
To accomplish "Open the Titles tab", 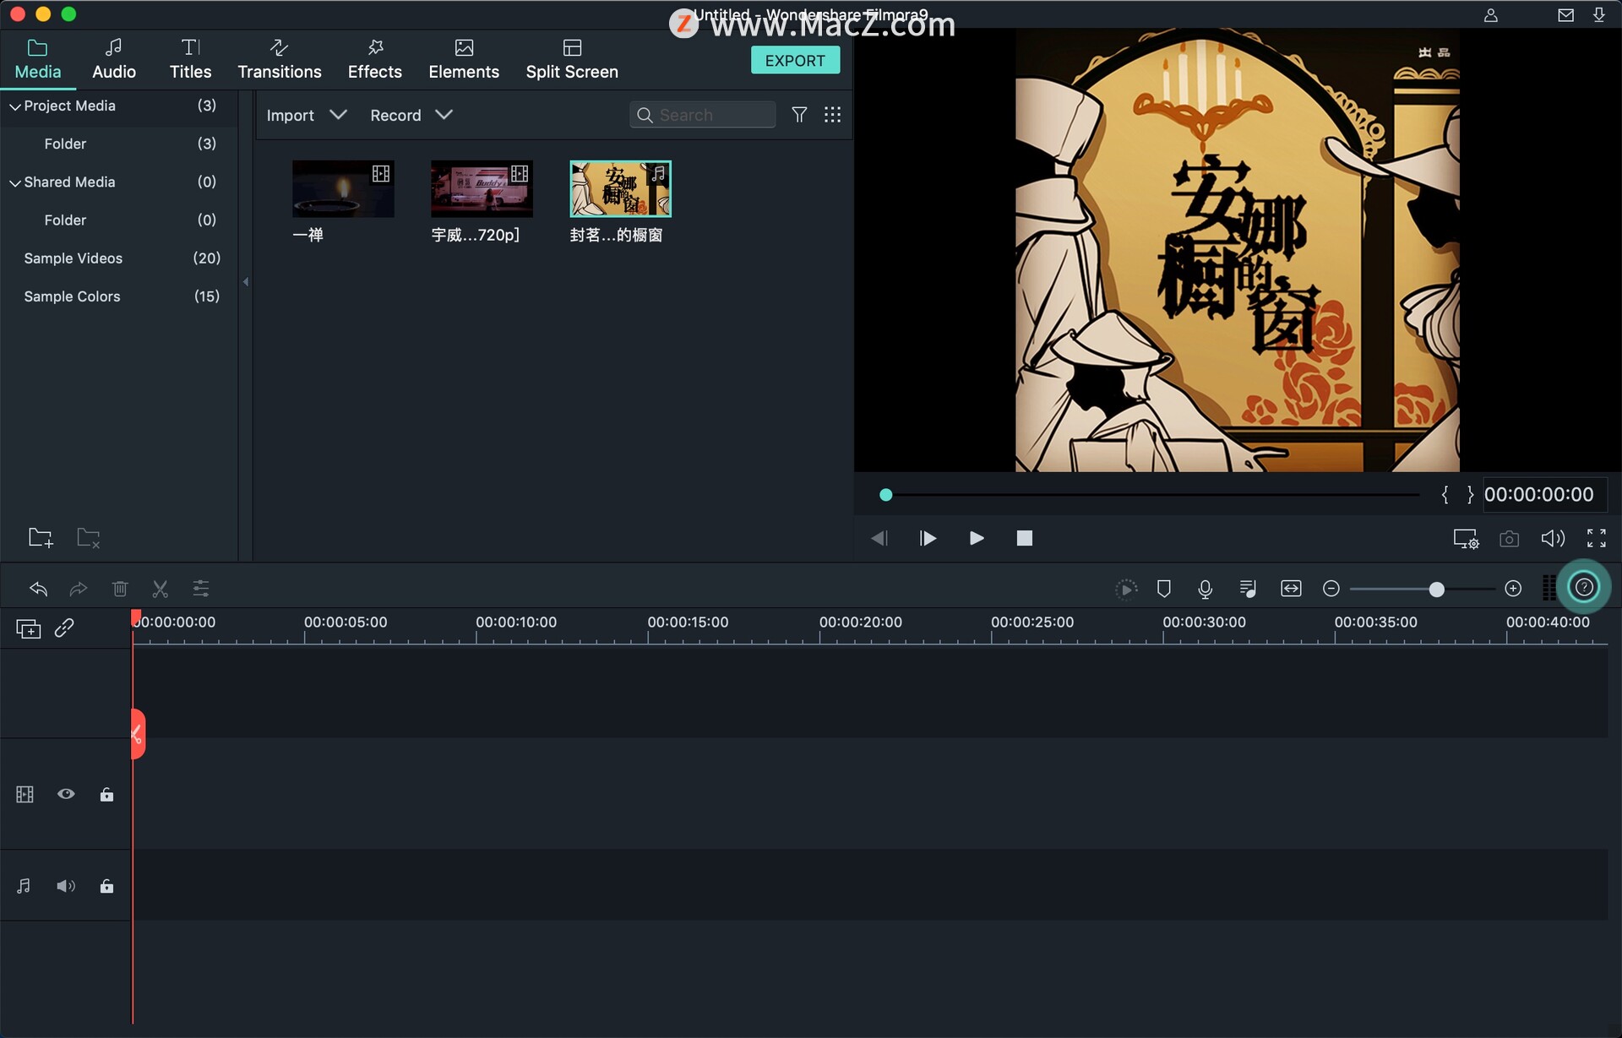I will [x=190, y=59].
